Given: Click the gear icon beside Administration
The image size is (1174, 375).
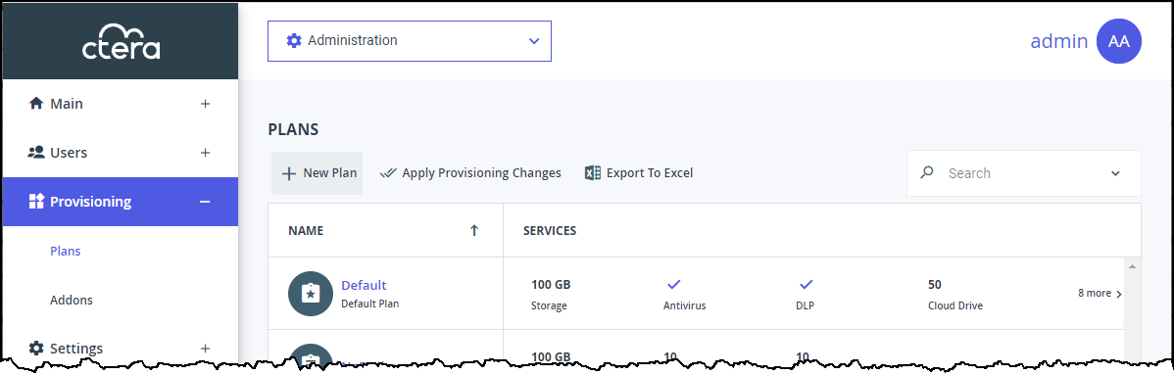Looking at the screenshot, I should [294, 40].
